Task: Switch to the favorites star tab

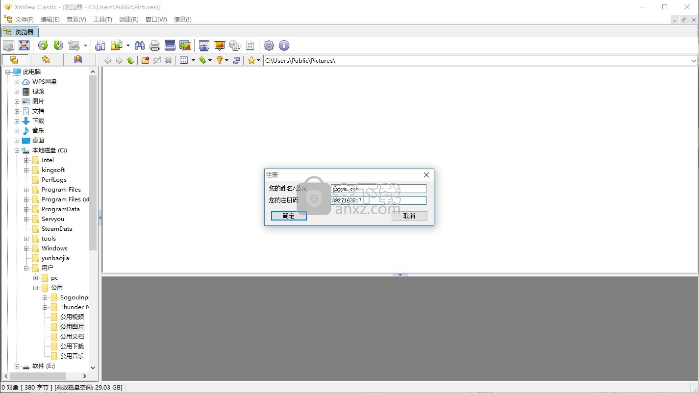Action: (x=46, y=60)
